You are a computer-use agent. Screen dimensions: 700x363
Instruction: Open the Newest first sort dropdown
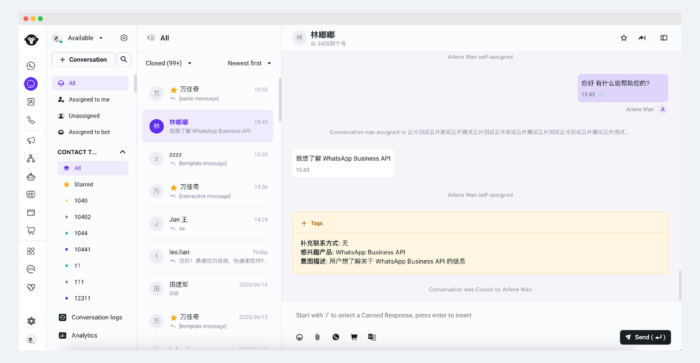point(249,63)
